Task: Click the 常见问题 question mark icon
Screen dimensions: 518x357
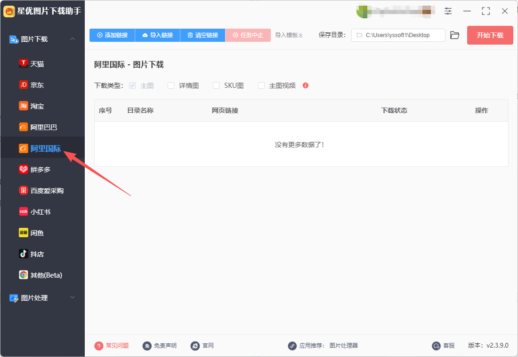Action: point(99,346)
